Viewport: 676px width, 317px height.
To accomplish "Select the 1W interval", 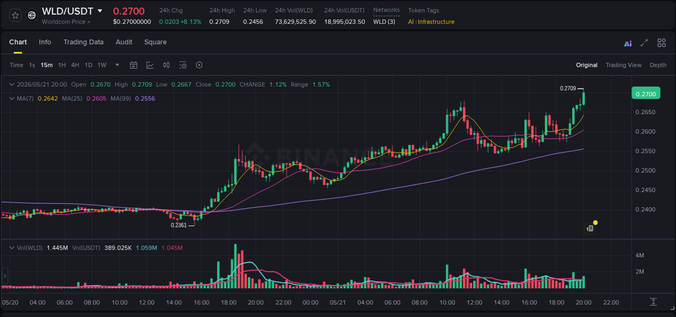I will (102, 65).
